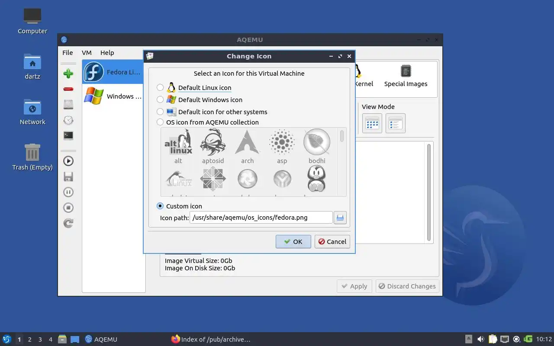554x346 pixels.
Task: Click Discard Changes in AQEMU window
Action: (407, 286)
